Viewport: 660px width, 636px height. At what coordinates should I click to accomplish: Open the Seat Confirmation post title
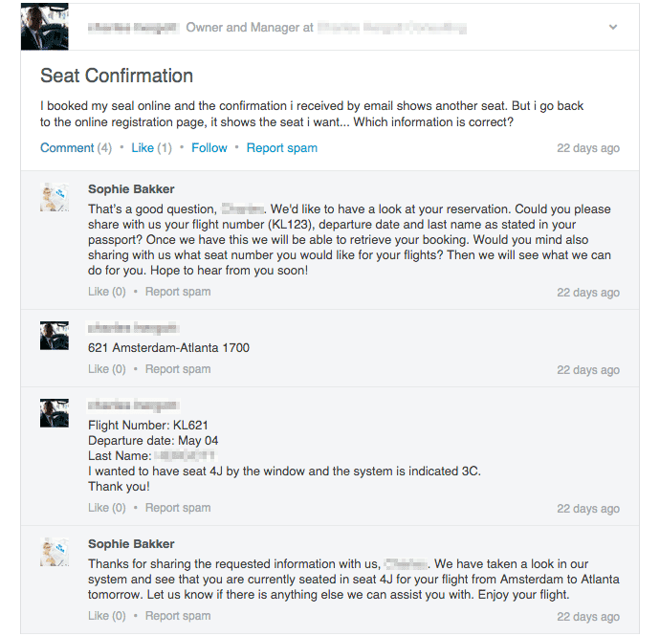[x=117, y=77]
